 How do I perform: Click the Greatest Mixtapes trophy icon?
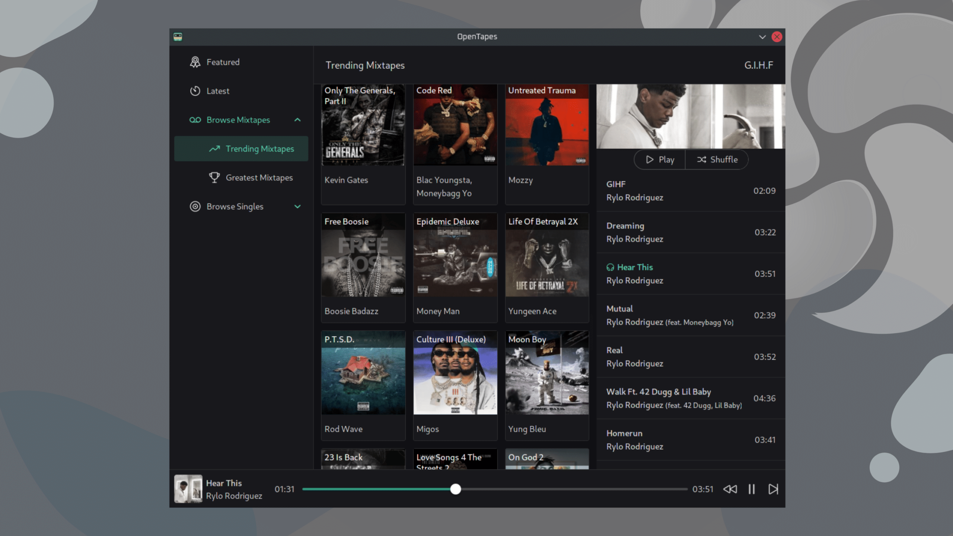point(214,178)
